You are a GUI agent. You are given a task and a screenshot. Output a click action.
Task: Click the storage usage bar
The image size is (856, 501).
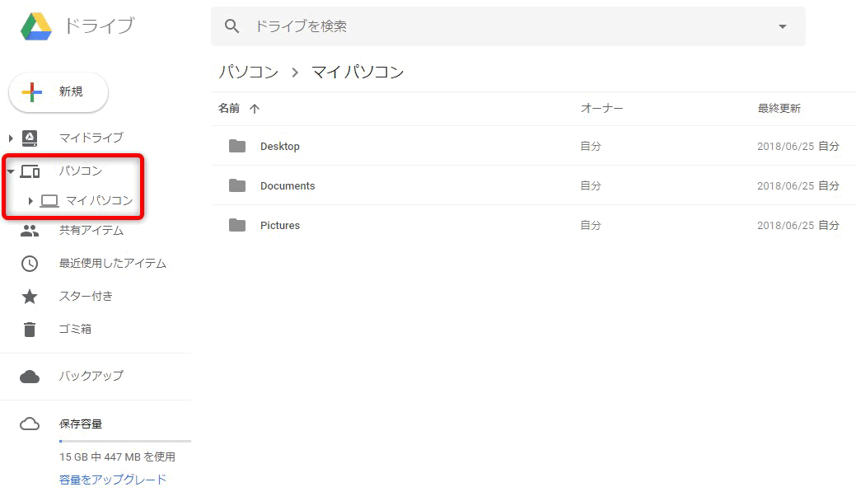coord(124,442)
